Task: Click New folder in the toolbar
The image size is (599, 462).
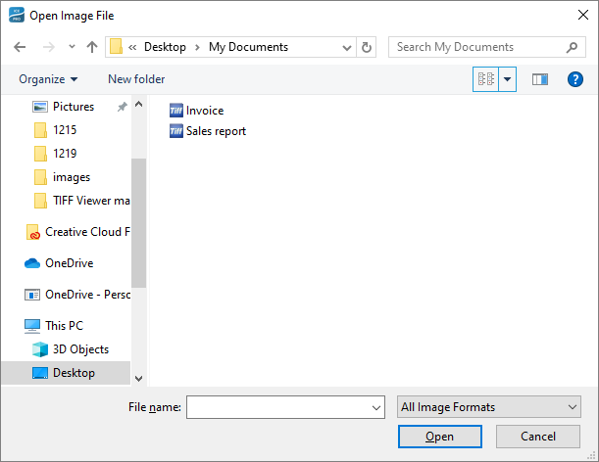Action: (136, 79)
